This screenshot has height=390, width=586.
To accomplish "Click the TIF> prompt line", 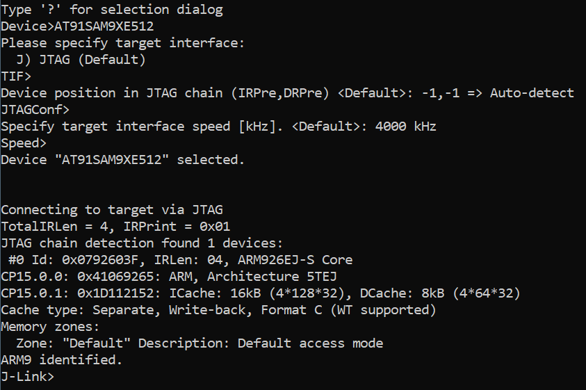I will pyautogui.click(x=16, y=76).
